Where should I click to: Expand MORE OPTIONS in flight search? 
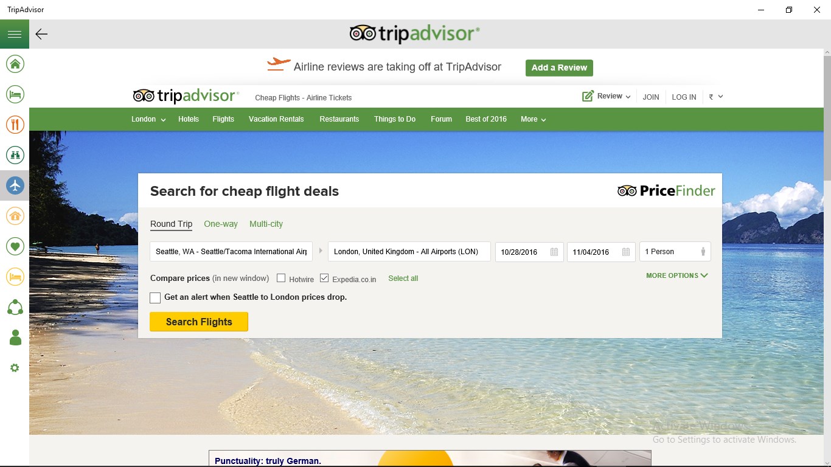click(677, 275)
